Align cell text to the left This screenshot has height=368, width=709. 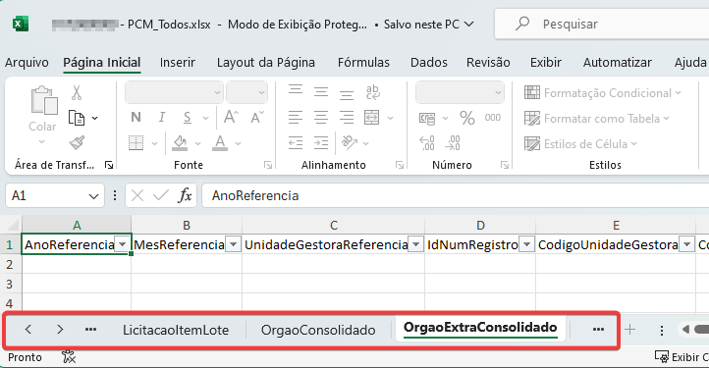[296, 118]
